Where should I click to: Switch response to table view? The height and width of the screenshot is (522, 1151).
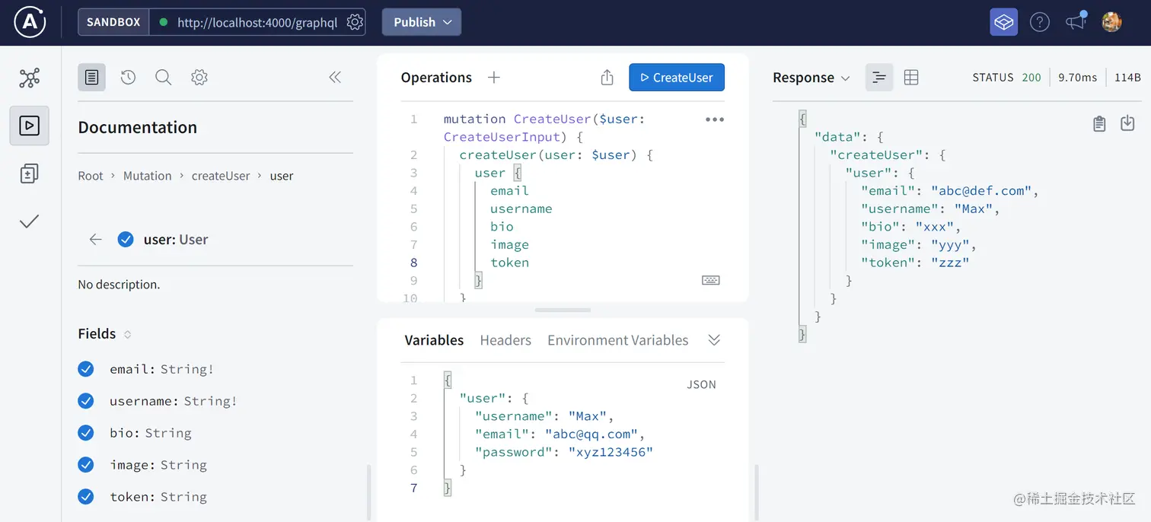point(911,77)
